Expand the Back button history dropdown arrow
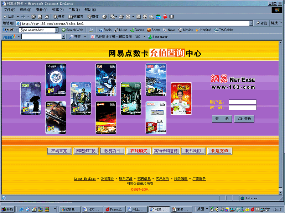The height and width of the screenshot is (213, 285). coord(18,17)
